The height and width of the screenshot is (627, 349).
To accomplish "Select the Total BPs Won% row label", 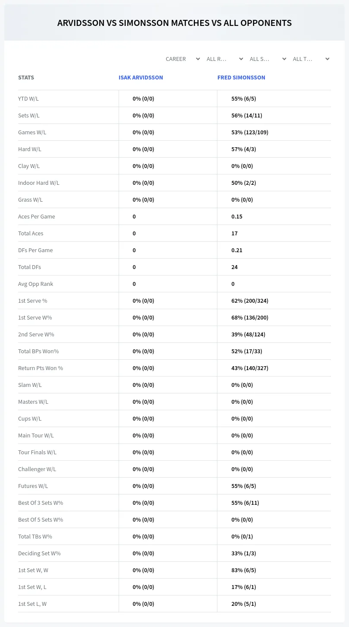I will [x=38, y=351].
